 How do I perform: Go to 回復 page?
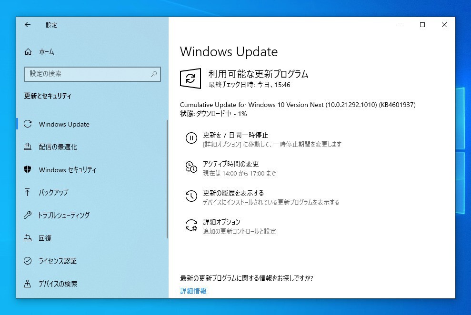tap(45, 238)
